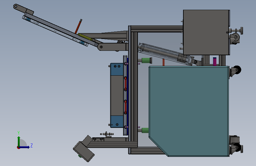Click the green Y axis of the triad
The width and height of the screenshot is (256, 166).
click(x=19, y=141)
